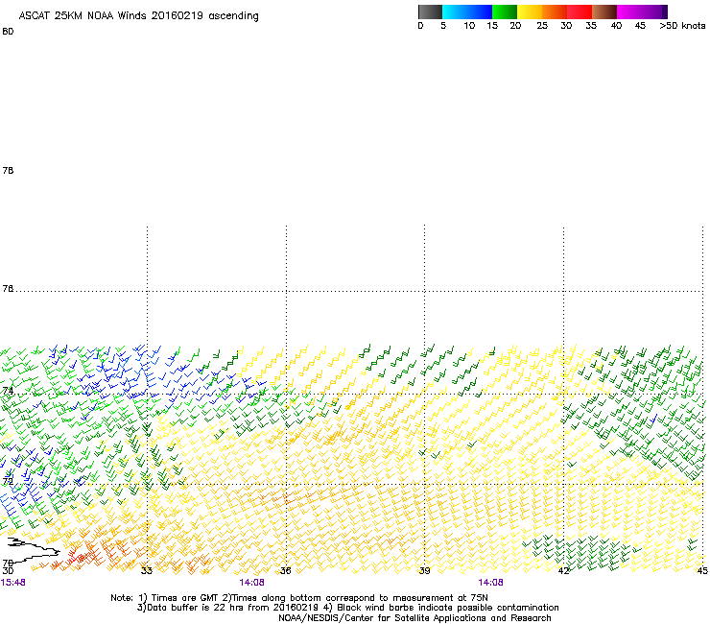Click the 42 longitude axis label
This screenshot has width=710, height=624.
(563, 570)
